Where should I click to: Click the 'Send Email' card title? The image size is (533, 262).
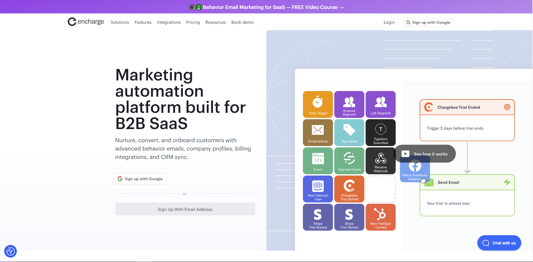[x=448, y=182]
